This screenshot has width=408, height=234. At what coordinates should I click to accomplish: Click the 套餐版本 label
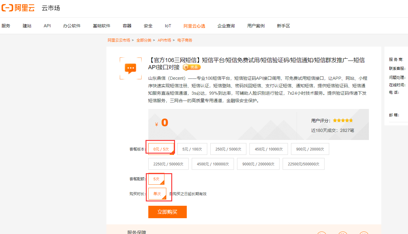(x=137, y=149)
